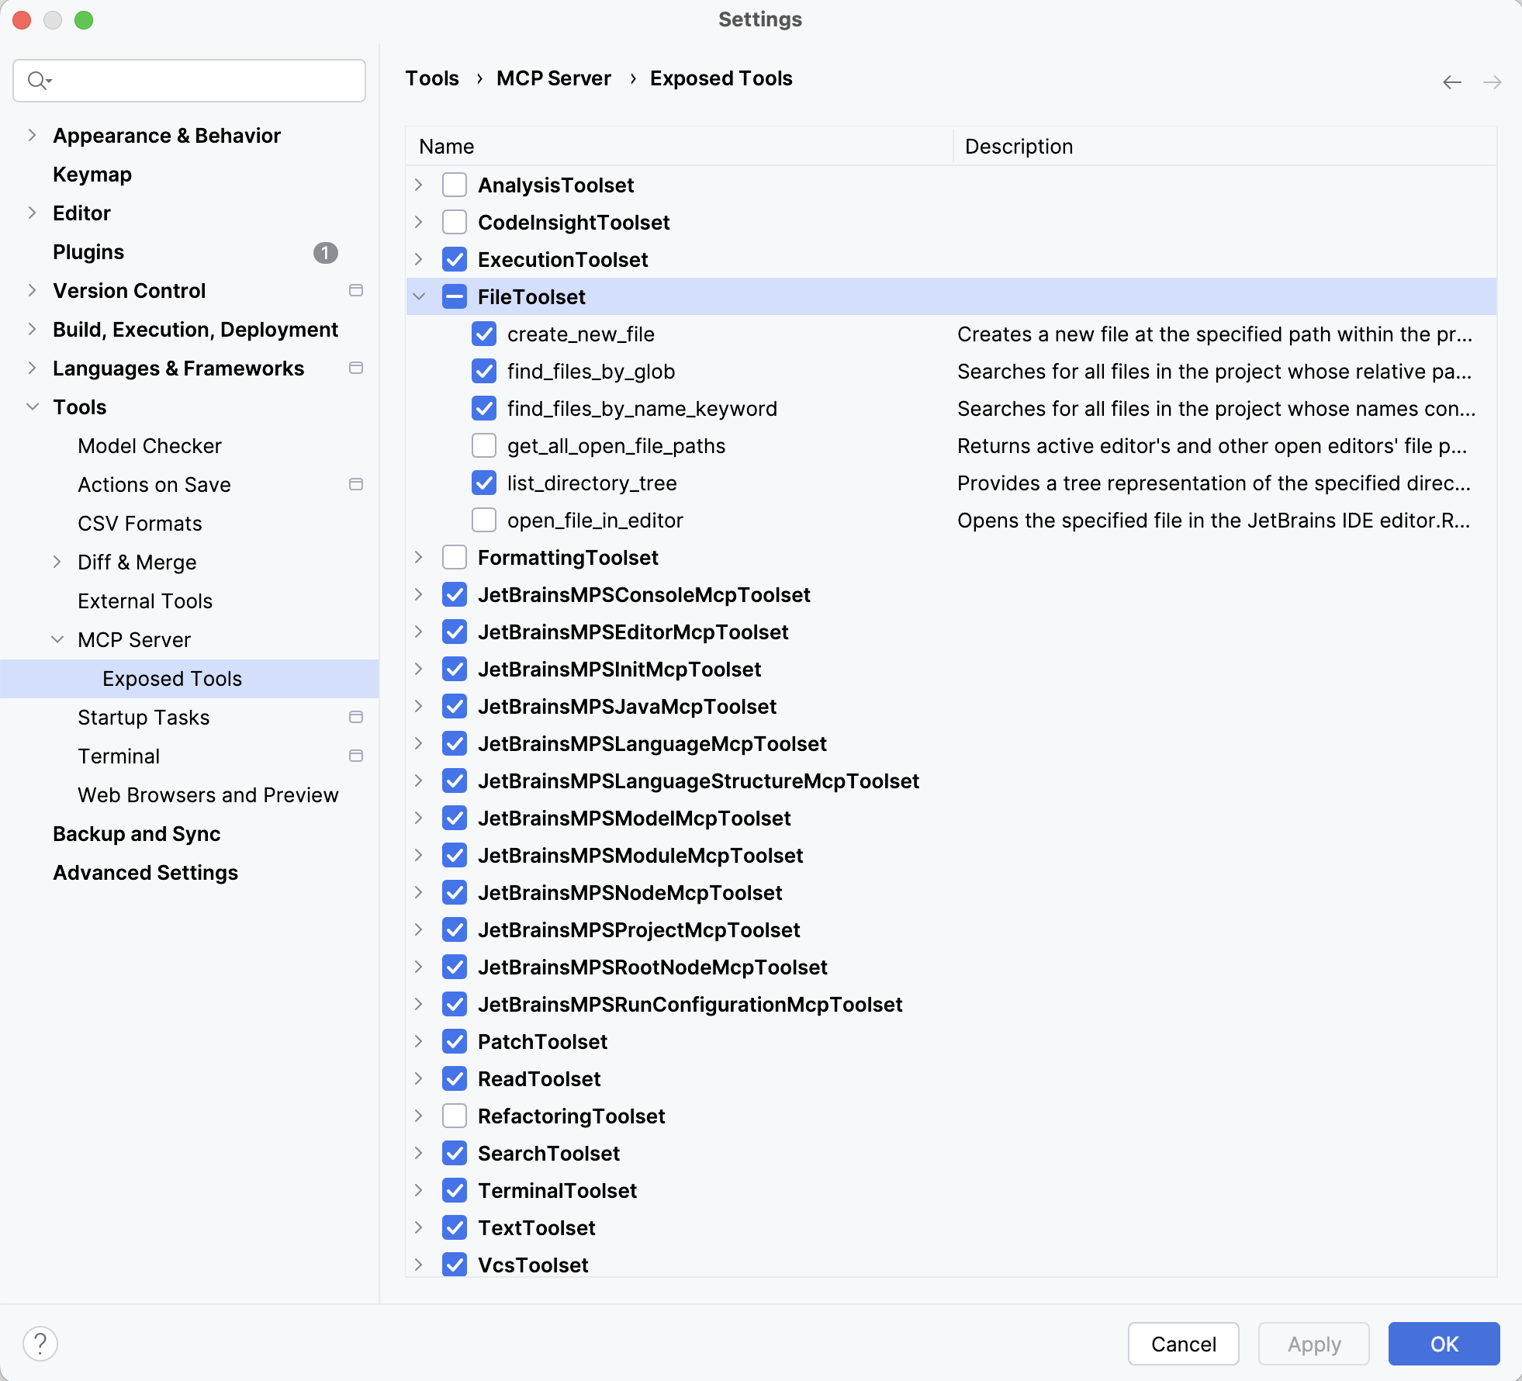Click MCP Server in the breadcrumb
This screenshot has height=1381, width=1522.
pos(554,78)
